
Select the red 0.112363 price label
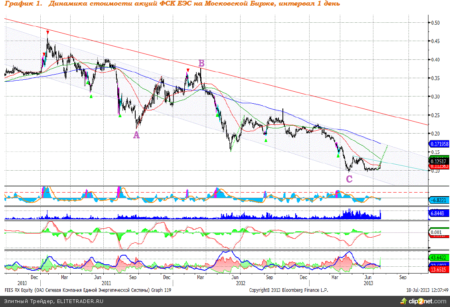point(439,166)
